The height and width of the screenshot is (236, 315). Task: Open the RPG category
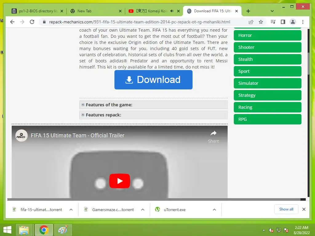pyautogui.click(x=268, y=119)
